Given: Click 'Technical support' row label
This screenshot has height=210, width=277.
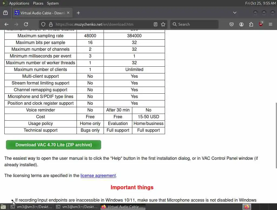Looking at the screenshot, I should coord(41,130).
